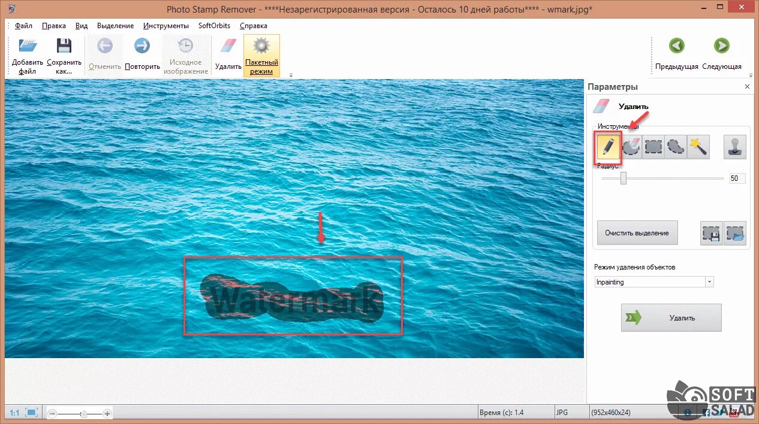Open the Вид menu
Viewport: 759px width, 424px height.
[x=82, y=26]
